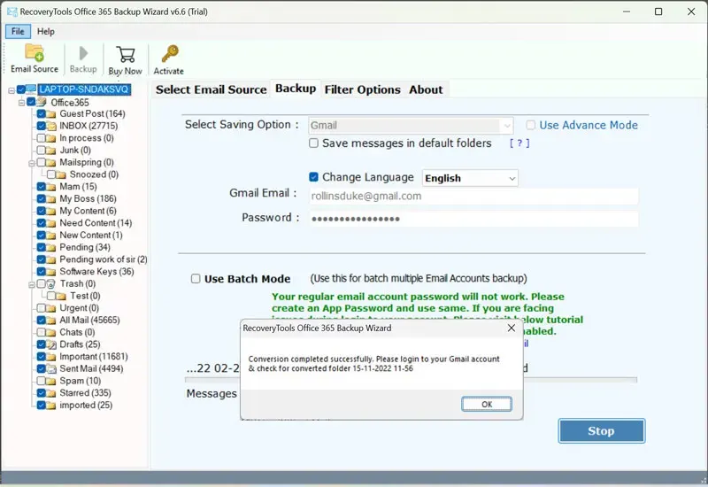Click the Sent Mail folder icon
708x487 pixels.
(x=51, y=368)
